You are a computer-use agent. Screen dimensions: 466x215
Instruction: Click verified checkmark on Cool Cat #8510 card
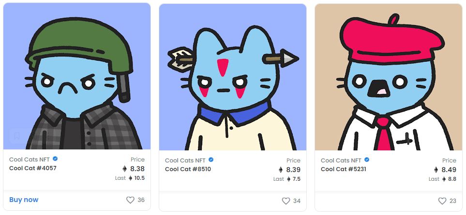coord(211,160)
